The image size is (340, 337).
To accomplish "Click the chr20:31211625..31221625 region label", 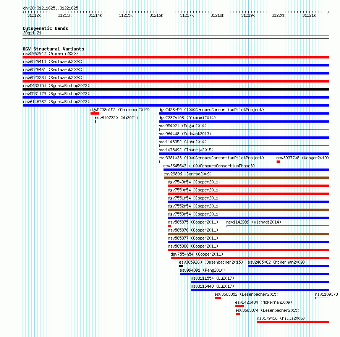I will click(x=50, y=8).
